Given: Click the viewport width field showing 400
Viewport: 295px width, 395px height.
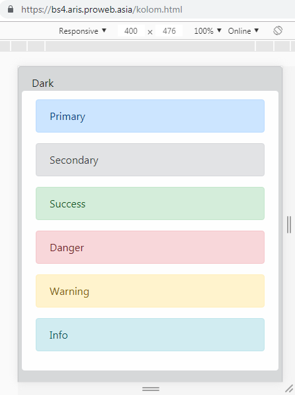Looking at the screenshot, I should click(x=131, y=31).
